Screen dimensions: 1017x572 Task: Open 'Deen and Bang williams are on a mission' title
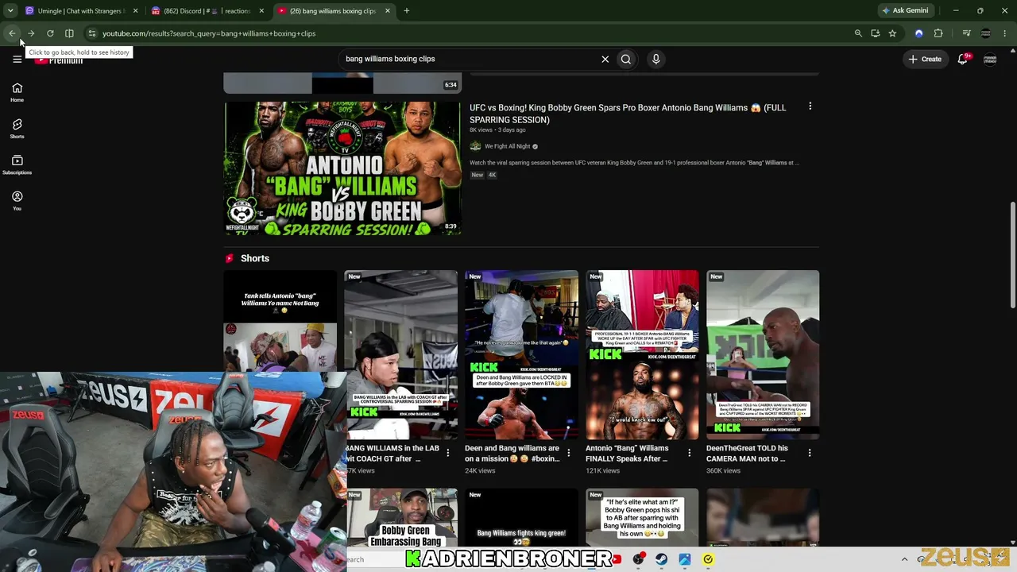click(512, 453)
